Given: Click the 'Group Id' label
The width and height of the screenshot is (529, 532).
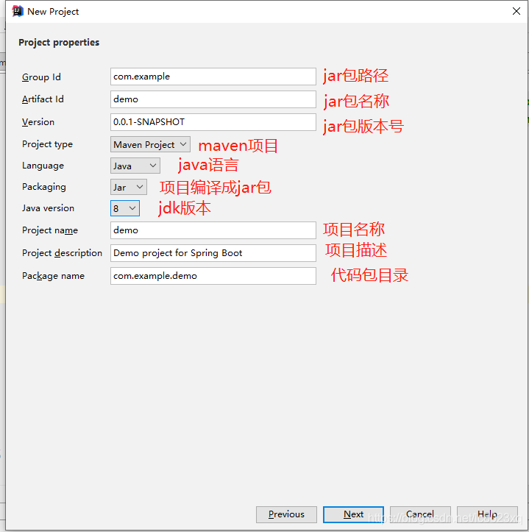Looking at the screenshot, I should (41, 77).
